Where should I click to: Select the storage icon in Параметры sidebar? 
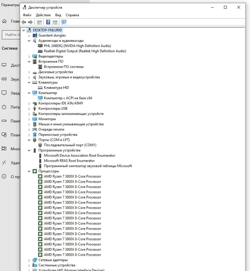(4, 121)
